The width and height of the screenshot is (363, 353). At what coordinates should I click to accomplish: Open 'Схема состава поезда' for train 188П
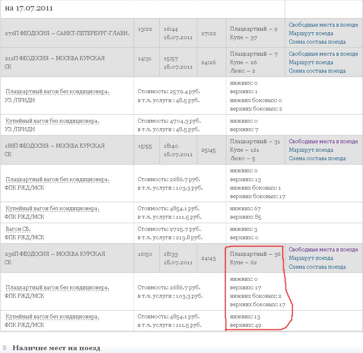coord(317,158)
